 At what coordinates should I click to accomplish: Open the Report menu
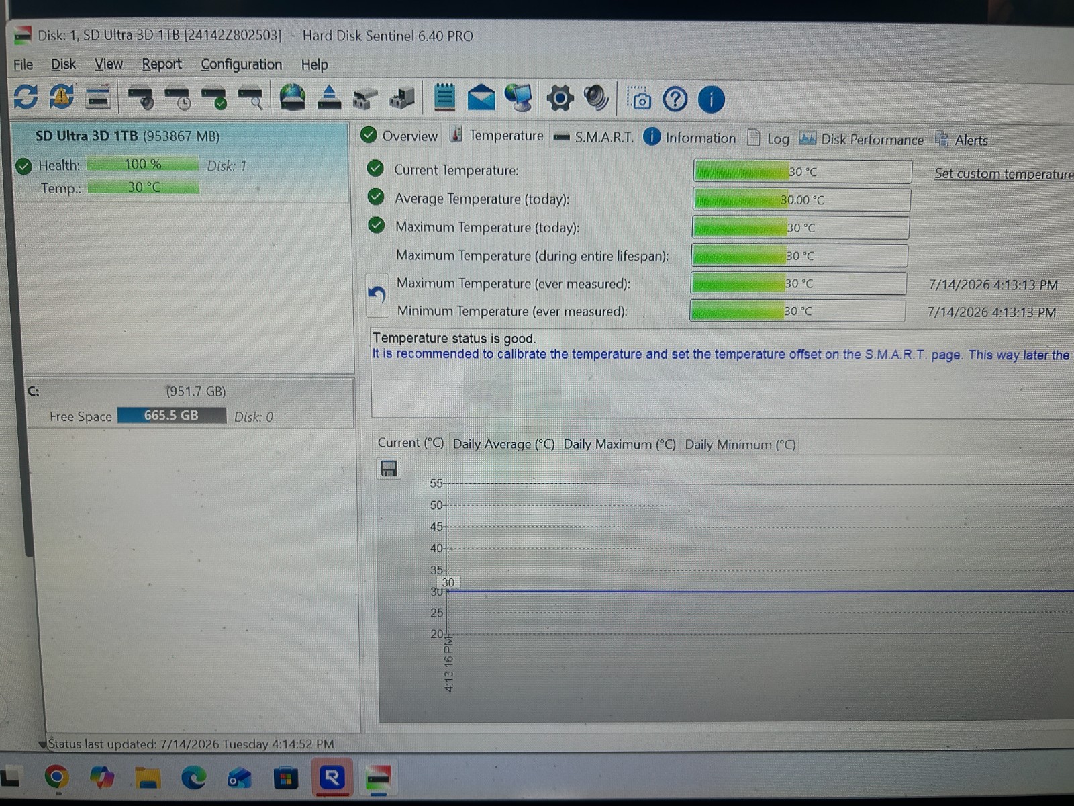click(x=162, y=64)
